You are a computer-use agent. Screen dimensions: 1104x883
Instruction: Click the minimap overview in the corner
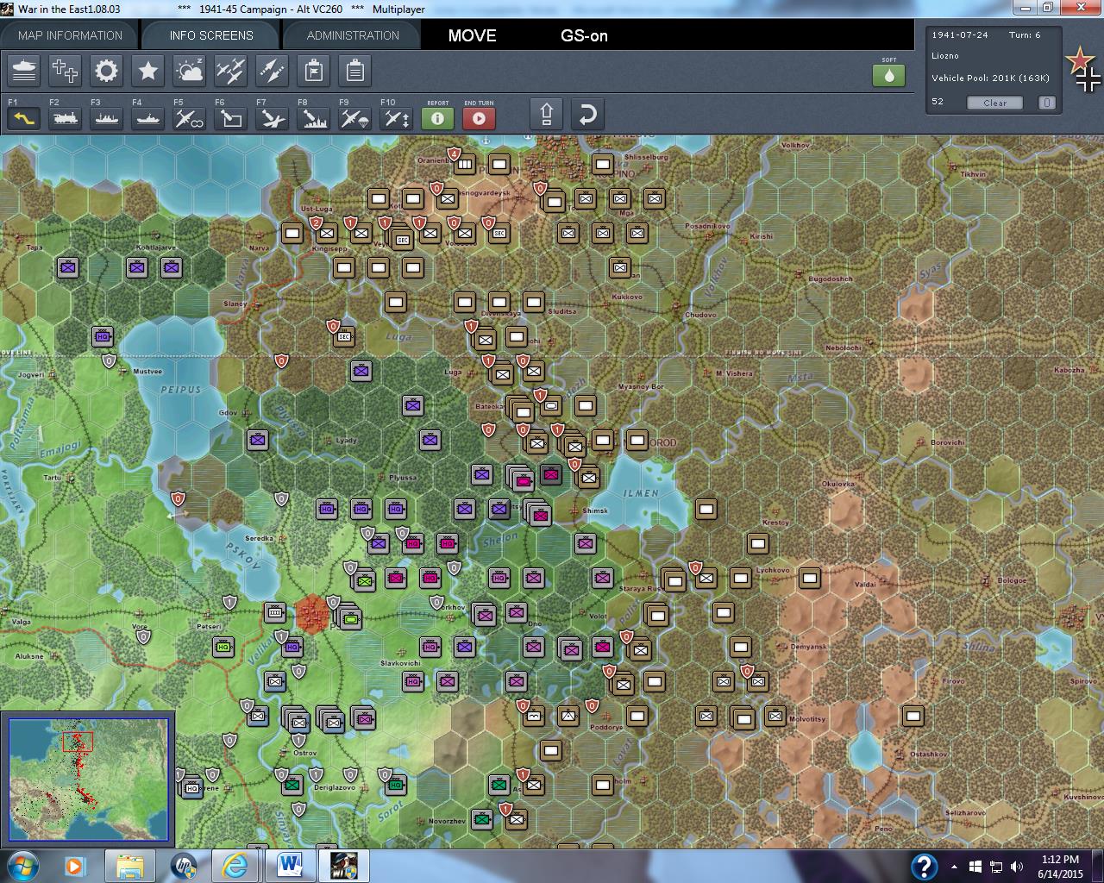(88, 780)
